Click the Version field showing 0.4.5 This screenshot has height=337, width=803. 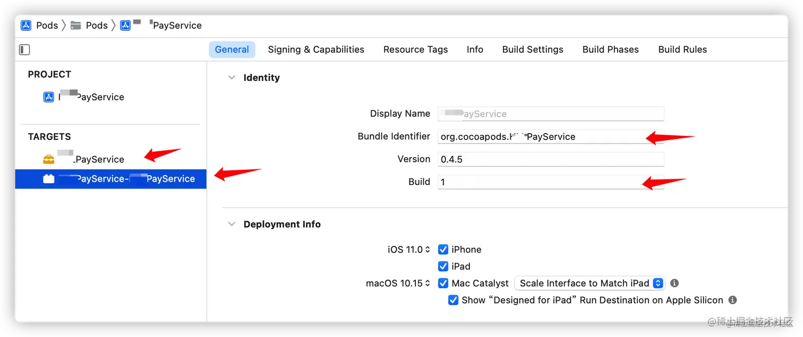click(x=551, y=160)
